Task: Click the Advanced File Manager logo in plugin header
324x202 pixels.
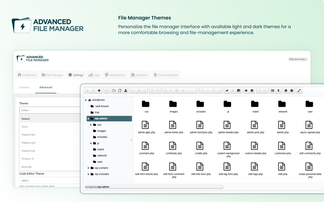Action: click(x=33, y=59)
